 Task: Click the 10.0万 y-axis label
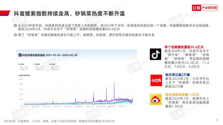[x=21, y=79]
